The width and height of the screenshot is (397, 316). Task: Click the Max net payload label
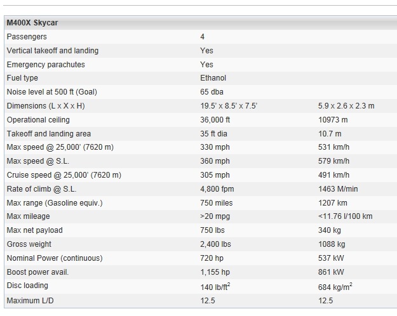click(35, 230)
